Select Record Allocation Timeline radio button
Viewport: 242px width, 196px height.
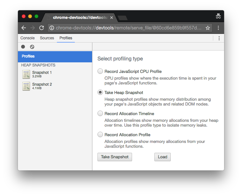(100, 114)
